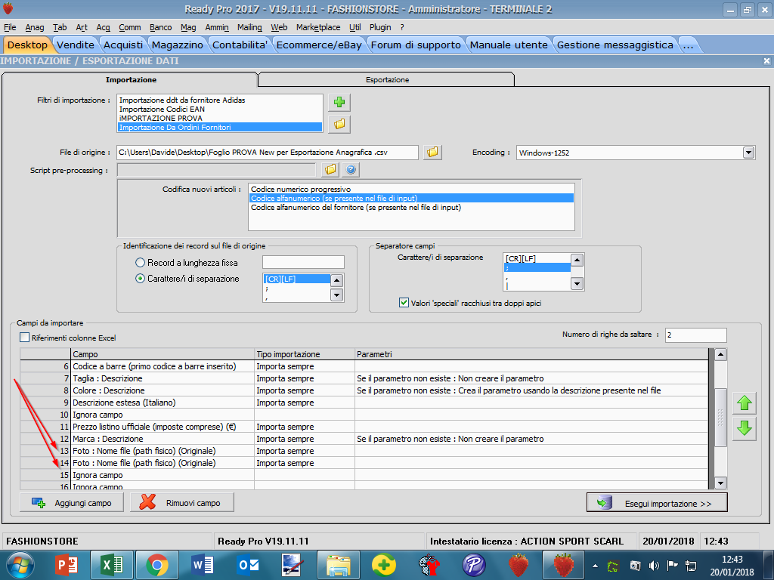774x580 pixels.
Task: Focus the File di origine path field
Action: tap(268, 153)
